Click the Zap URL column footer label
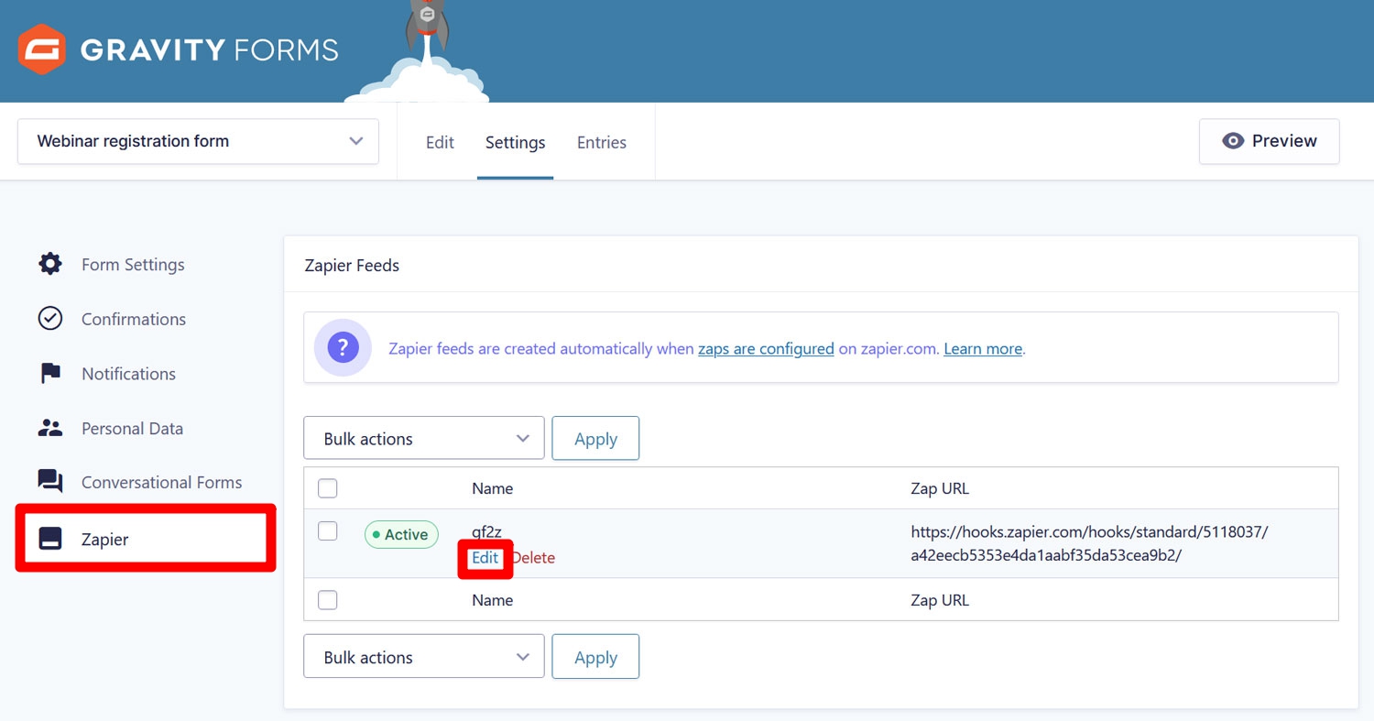1374x721 pixels. pos(940,600)
